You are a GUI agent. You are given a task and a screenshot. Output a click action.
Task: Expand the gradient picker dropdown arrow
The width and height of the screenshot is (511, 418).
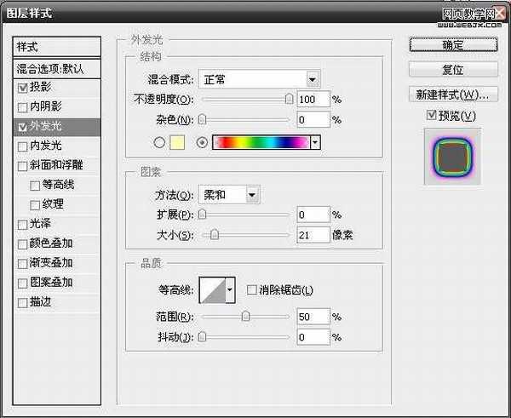tap(315, 142)
